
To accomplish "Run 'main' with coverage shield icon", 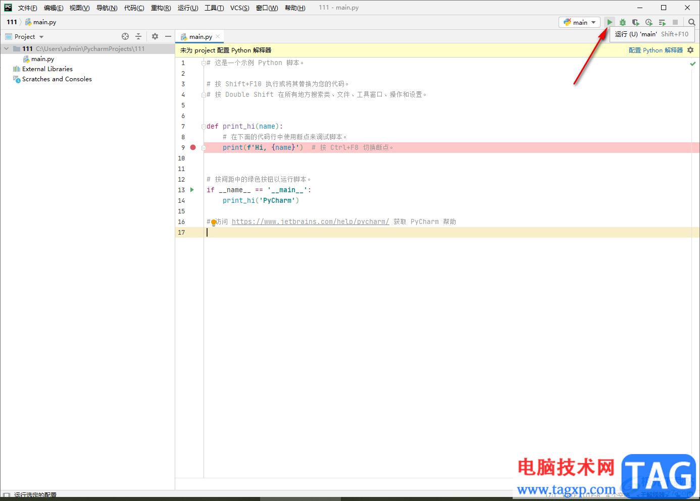I will point(636,22).
